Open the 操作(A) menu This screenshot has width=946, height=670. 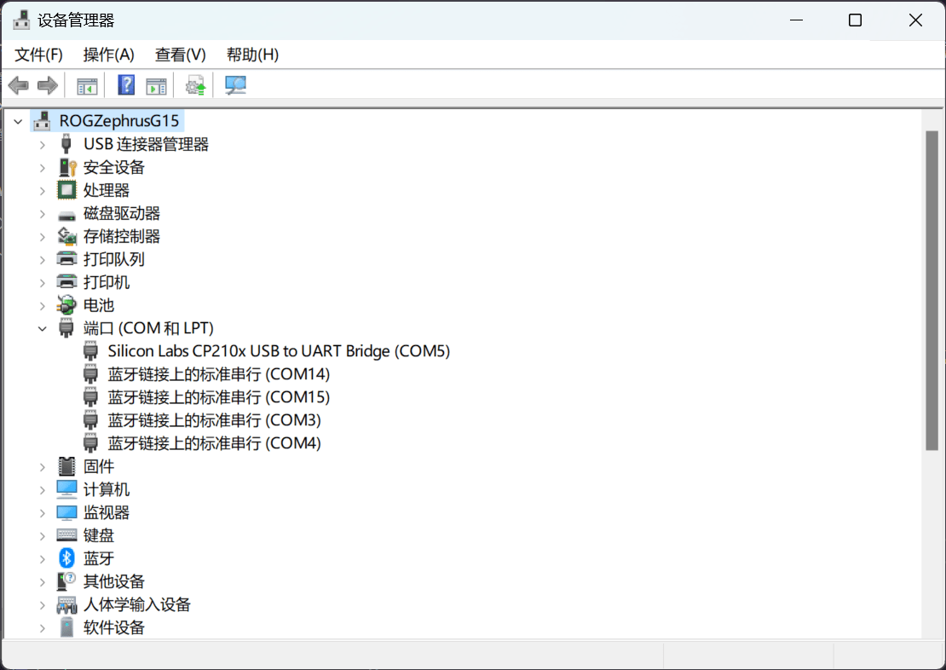[x=108, y=54]
